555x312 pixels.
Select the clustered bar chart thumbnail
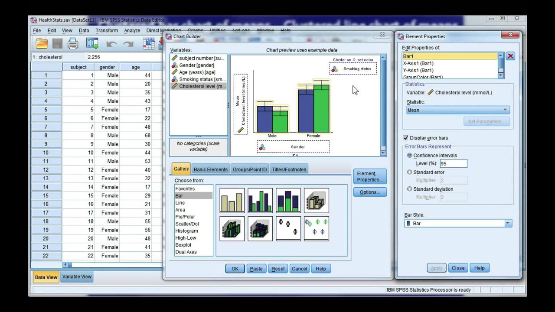(x=260, y=201)
